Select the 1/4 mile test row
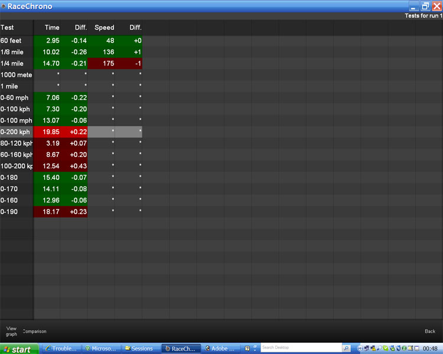The height and width of the screenshot is (354, 443). pos(16,64)
